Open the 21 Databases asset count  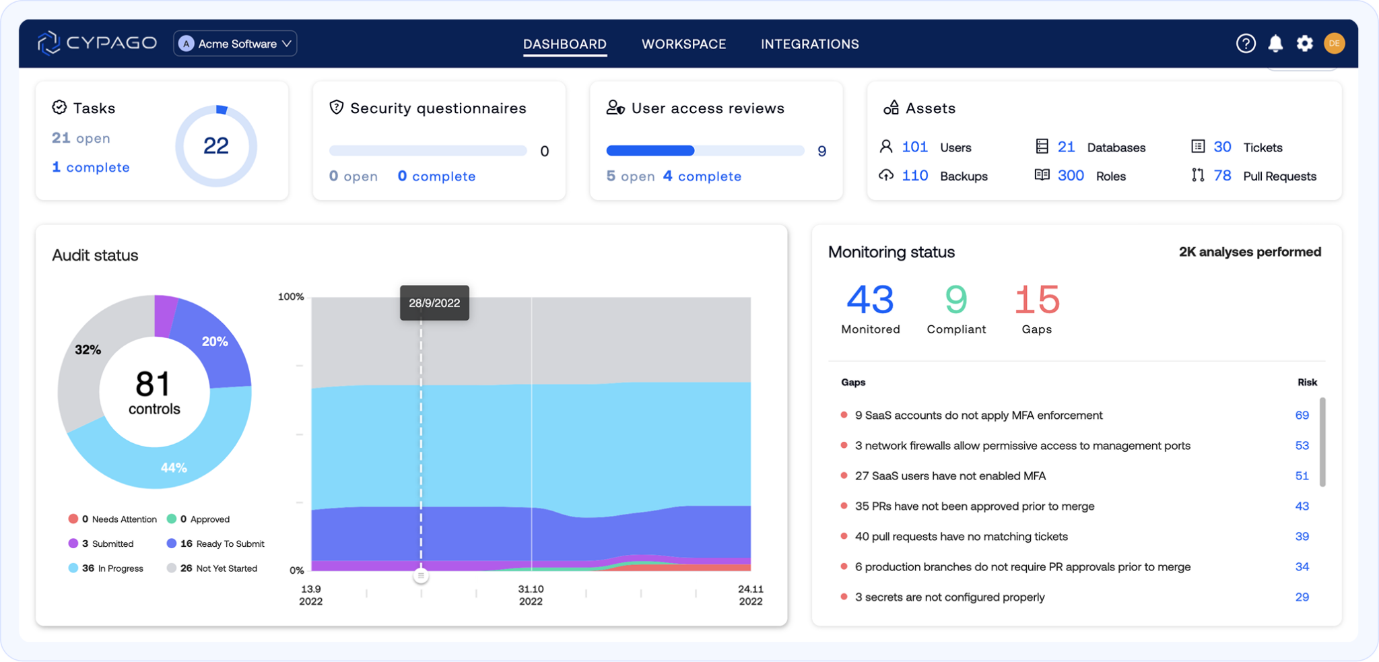[x=1066, y=147]
